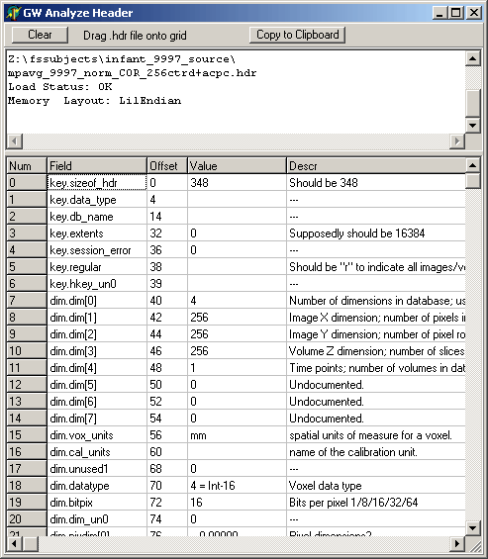Viewport: 488px width, 559px height.
Task: Select the dim.vox_units field cell
Action: [97, 435]
